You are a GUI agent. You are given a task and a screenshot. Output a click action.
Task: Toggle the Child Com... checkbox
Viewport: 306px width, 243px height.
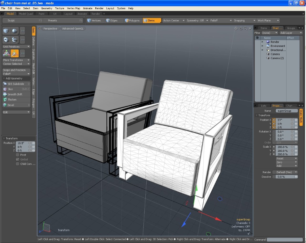pos(18,164)
